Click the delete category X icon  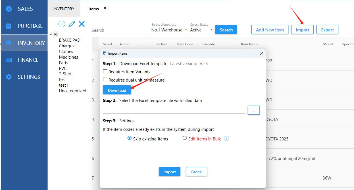[82, 24]
